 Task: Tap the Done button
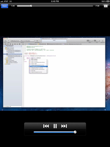coord(5,6)
